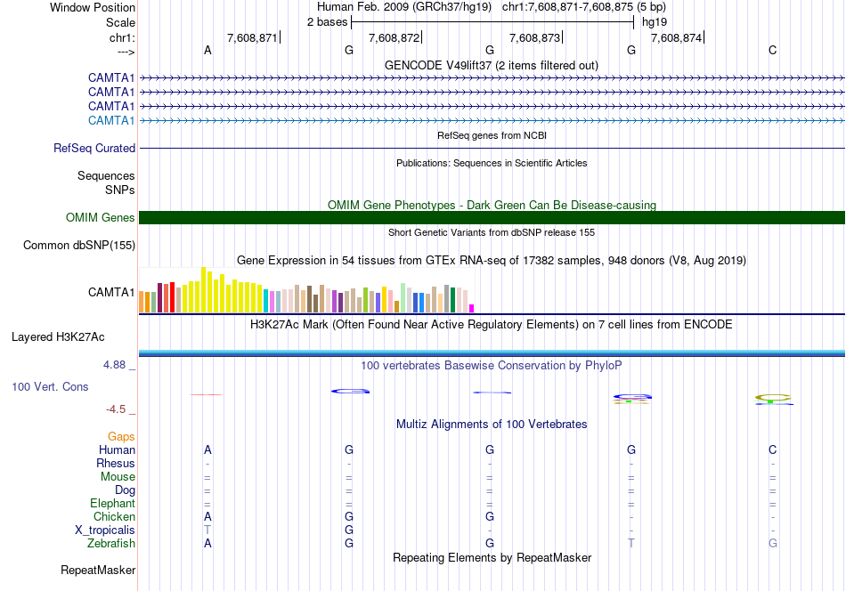This screenshot has height=591, width=846.
Task: Open the "H3K27Ac Mark" ENCODE track title
Action: point(492,325)
